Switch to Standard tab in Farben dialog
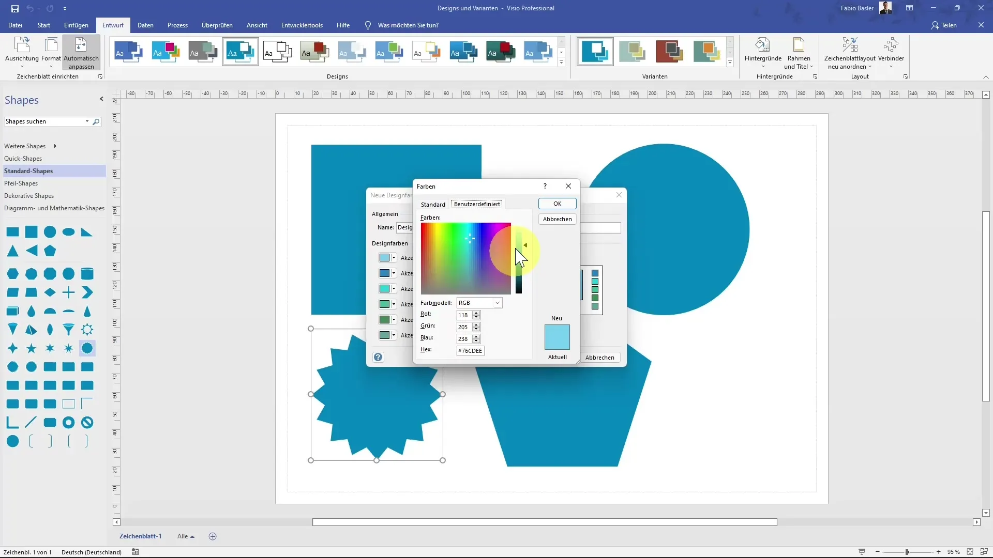This screenshot has width=993, height=558. click(433, 205)
